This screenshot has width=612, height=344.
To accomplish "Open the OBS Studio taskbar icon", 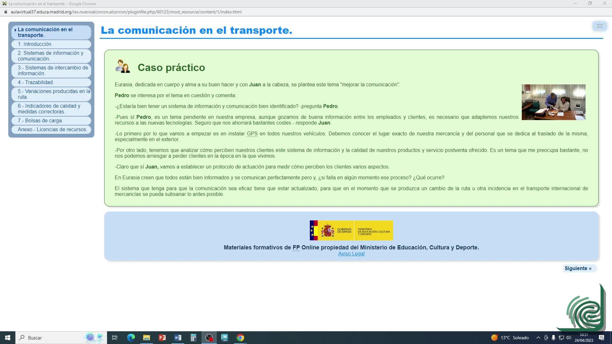I will tap(209, 338).
